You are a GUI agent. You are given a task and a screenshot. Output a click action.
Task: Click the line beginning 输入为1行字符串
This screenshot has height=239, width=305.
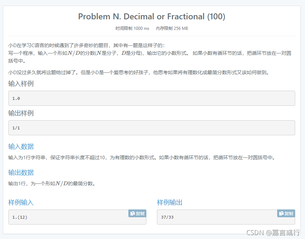142,157
